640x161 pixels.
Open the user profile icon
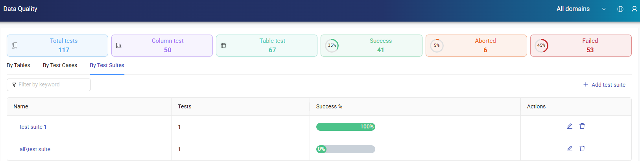point(634,9)
